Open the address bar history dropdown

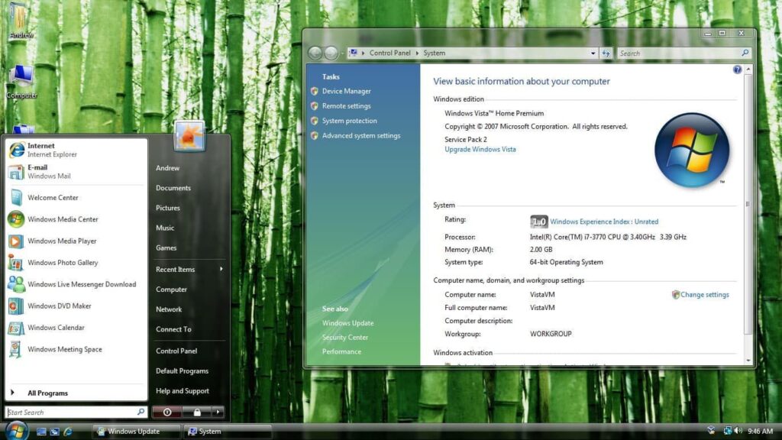click(593, 53)
